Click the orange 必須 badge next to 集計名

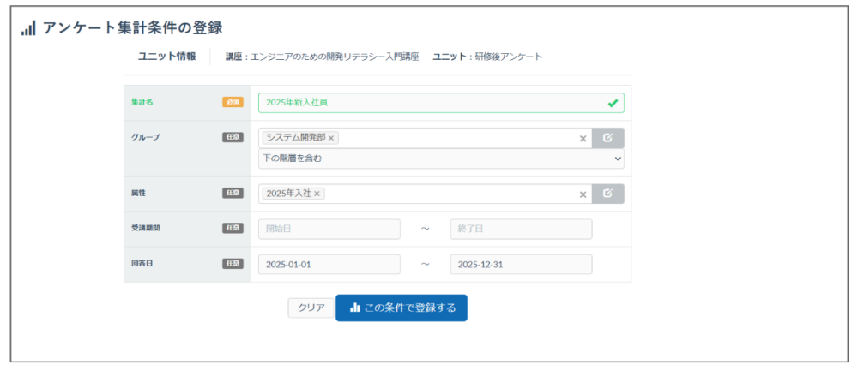(x=233, y=102)
